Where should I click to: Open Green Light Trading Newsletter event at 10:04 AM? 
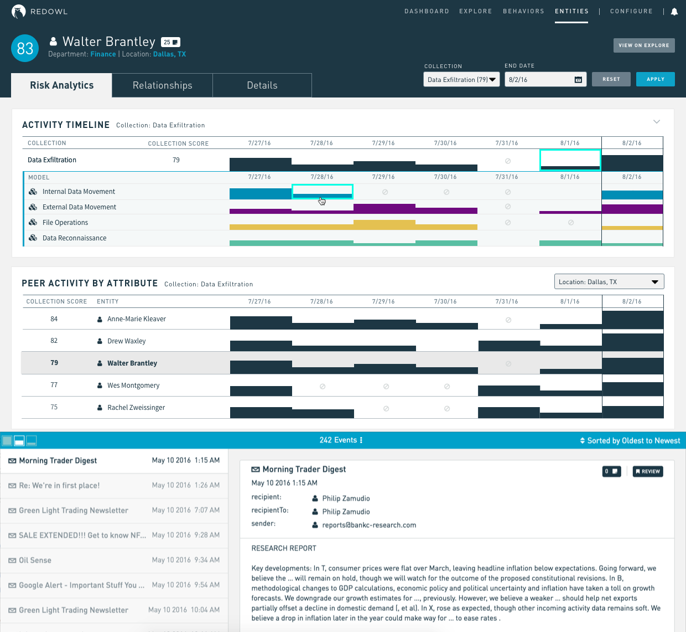[114, 610]
